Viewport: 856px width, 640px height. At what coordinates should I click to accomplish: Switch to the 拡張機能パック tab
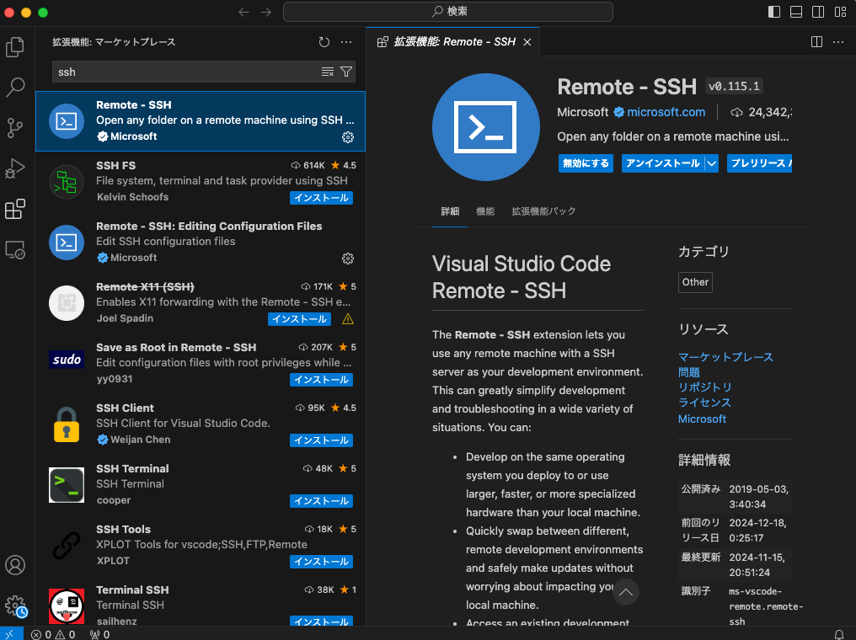coord(543,211)
